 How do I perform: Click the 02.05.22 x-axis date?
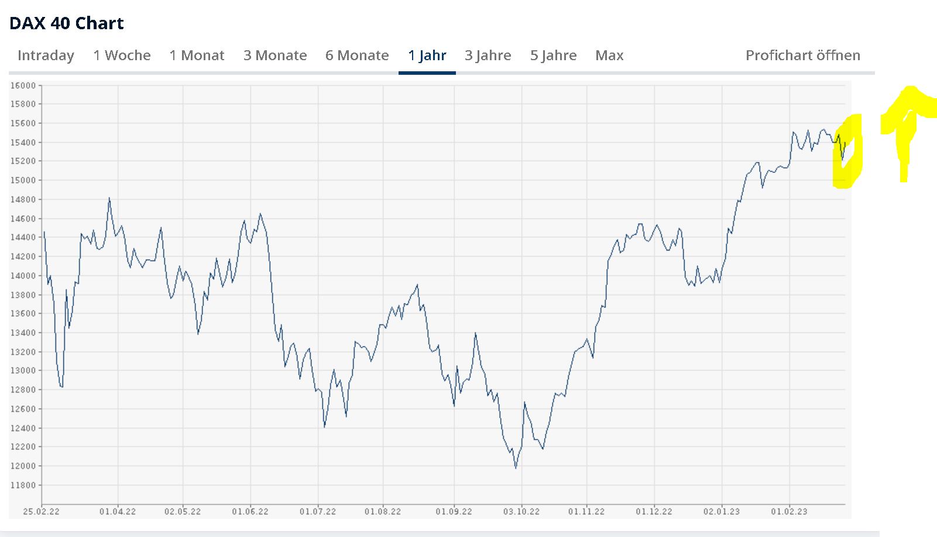(x=183, y=511)
